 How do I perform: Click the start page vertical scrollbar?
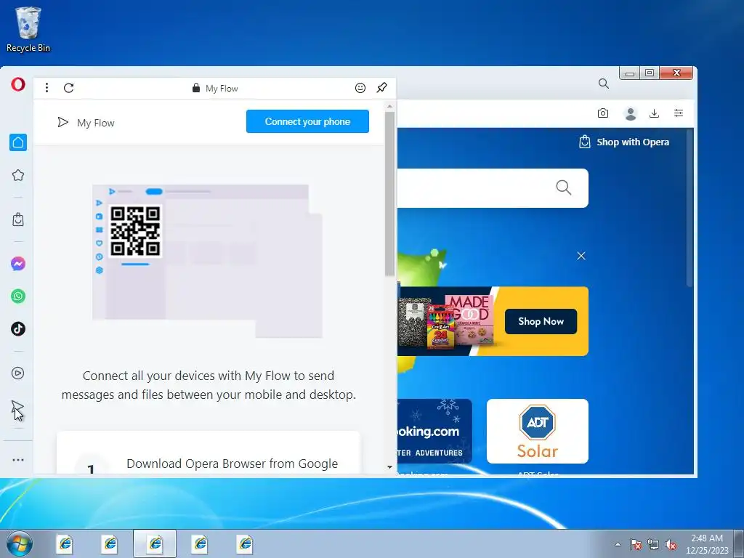tap(690, 209)
